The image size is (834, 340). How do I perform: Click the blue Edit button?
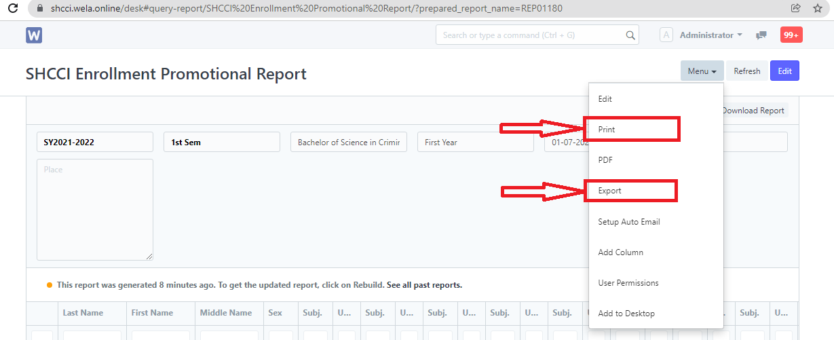(x=784, y=71)
